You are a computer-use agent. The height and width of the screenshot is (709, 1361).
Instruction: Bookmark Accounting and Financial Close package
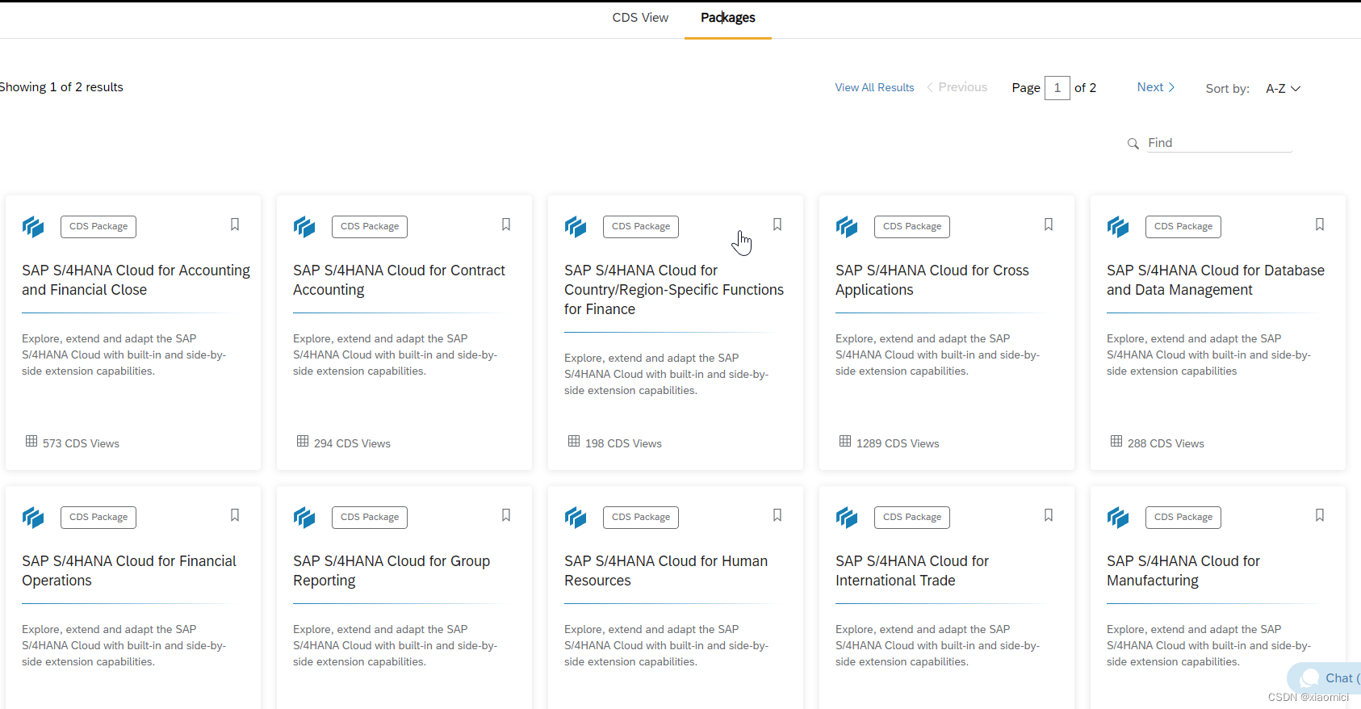click(235, 224)
